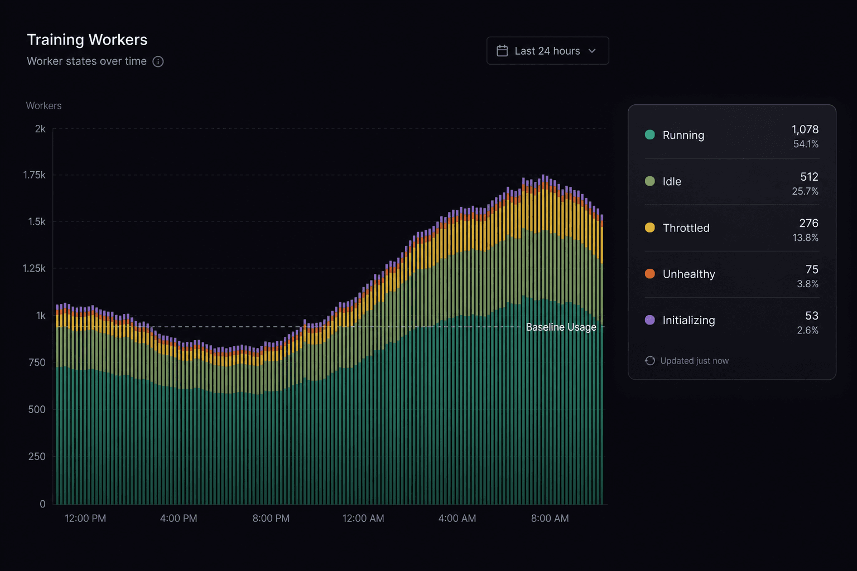
Task: Click the green Running legend dot
Action: point(650,134)
